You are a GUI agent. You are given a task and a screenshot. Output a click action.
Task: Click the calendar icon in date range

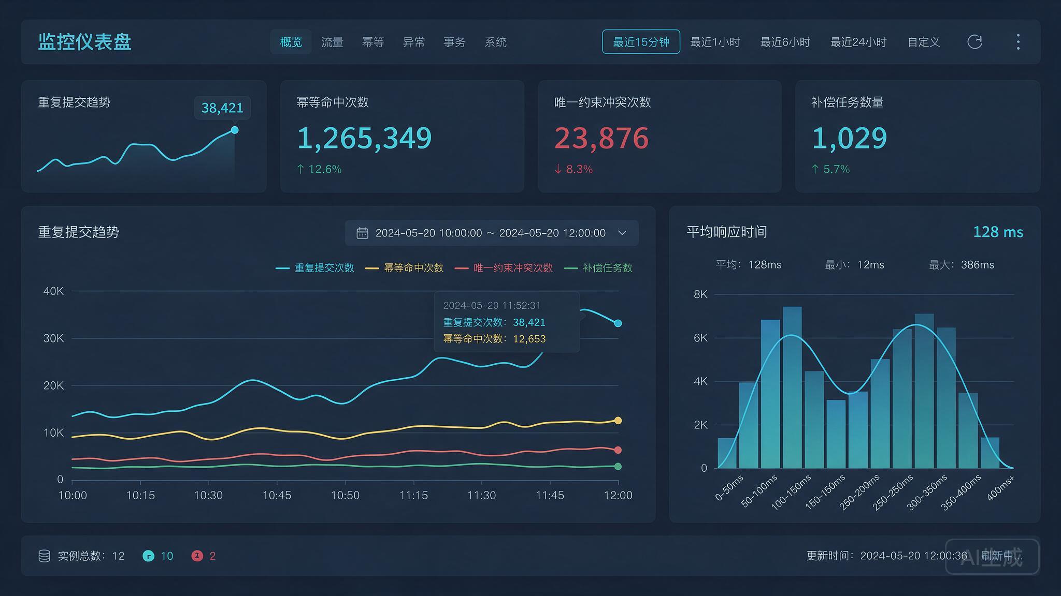362,233
